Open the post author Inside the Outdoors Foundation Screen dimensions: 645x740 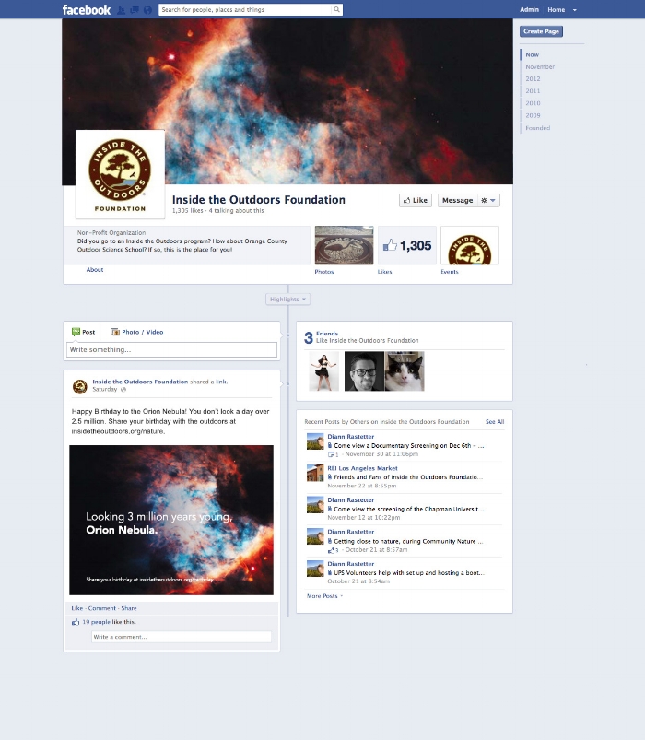140,382
